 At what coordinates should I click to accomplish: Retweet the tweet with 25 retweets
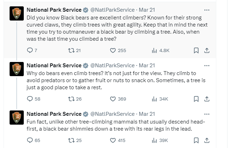pyautogui.click(x=71, y=141)
